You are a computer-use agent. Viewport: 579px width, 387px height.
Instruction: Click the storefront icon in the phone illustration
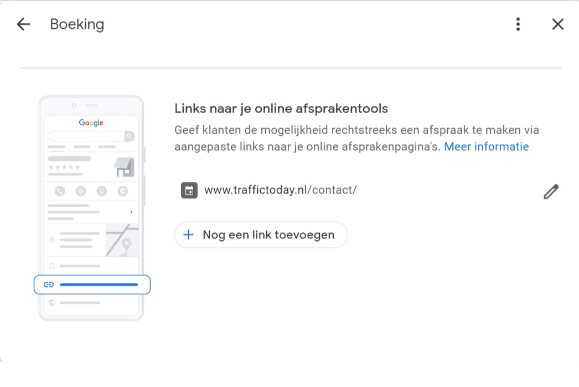(124, 167)
